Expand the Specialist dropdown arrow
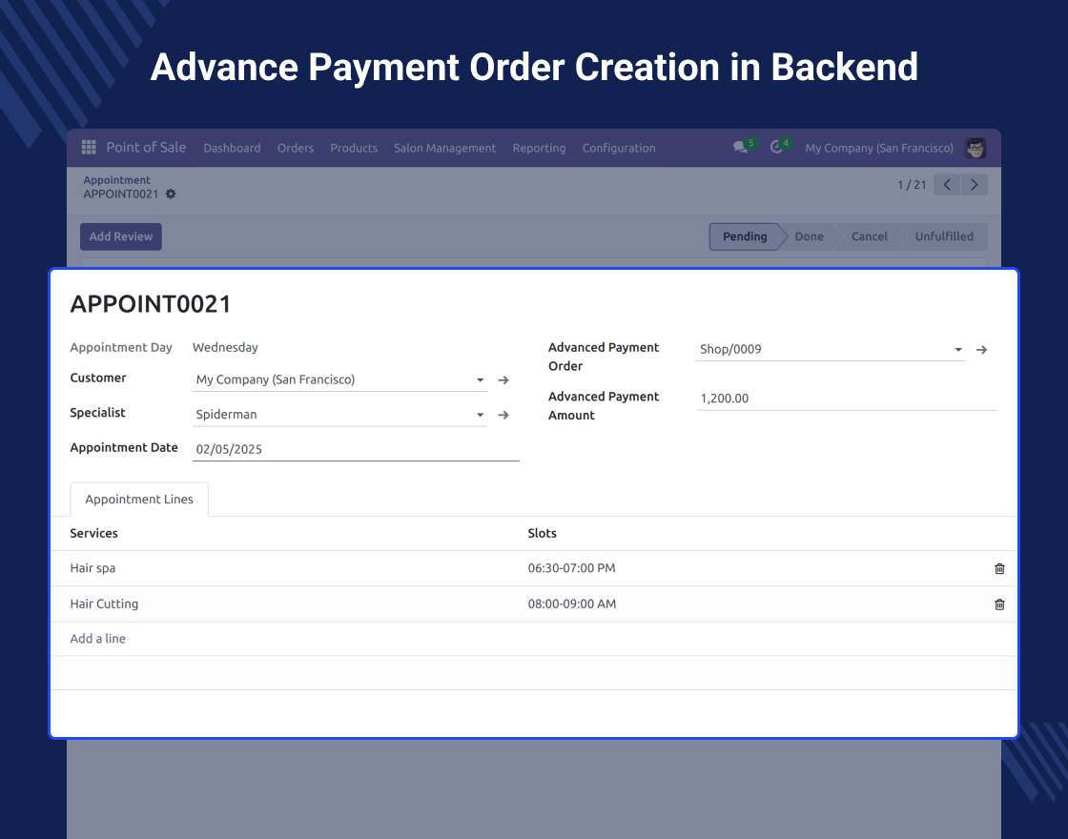 481,415
